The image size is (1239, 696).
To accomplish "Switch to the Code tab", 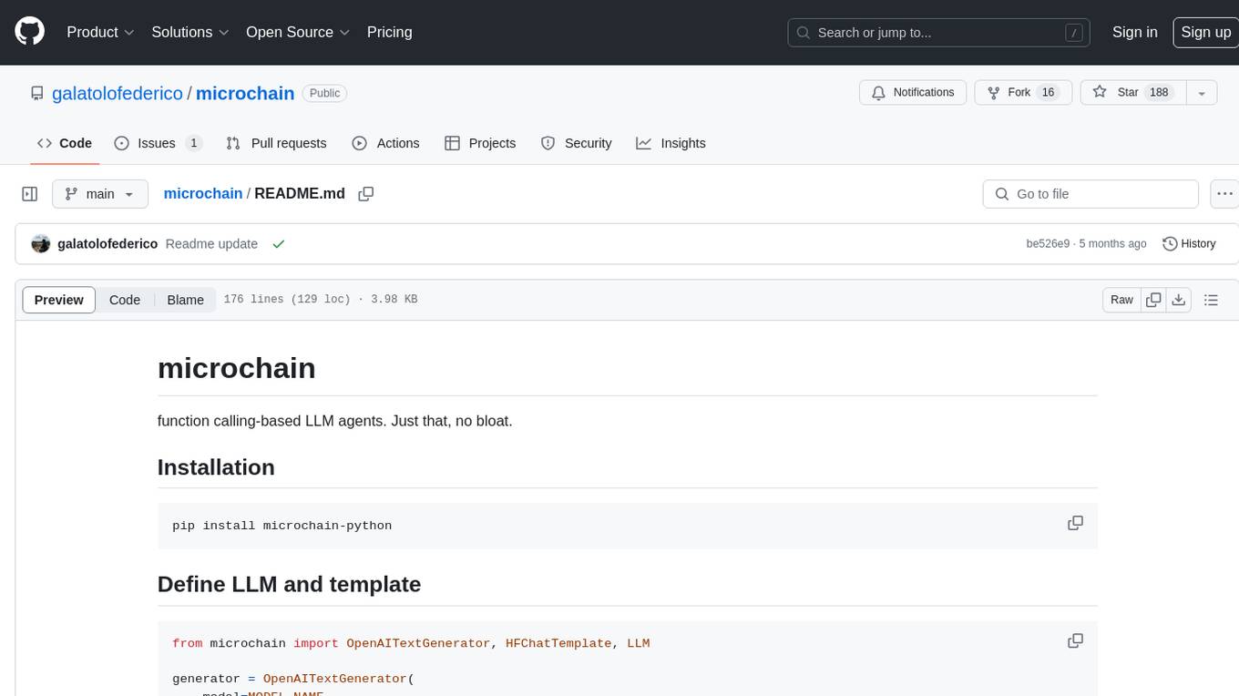I will (65, 143).
